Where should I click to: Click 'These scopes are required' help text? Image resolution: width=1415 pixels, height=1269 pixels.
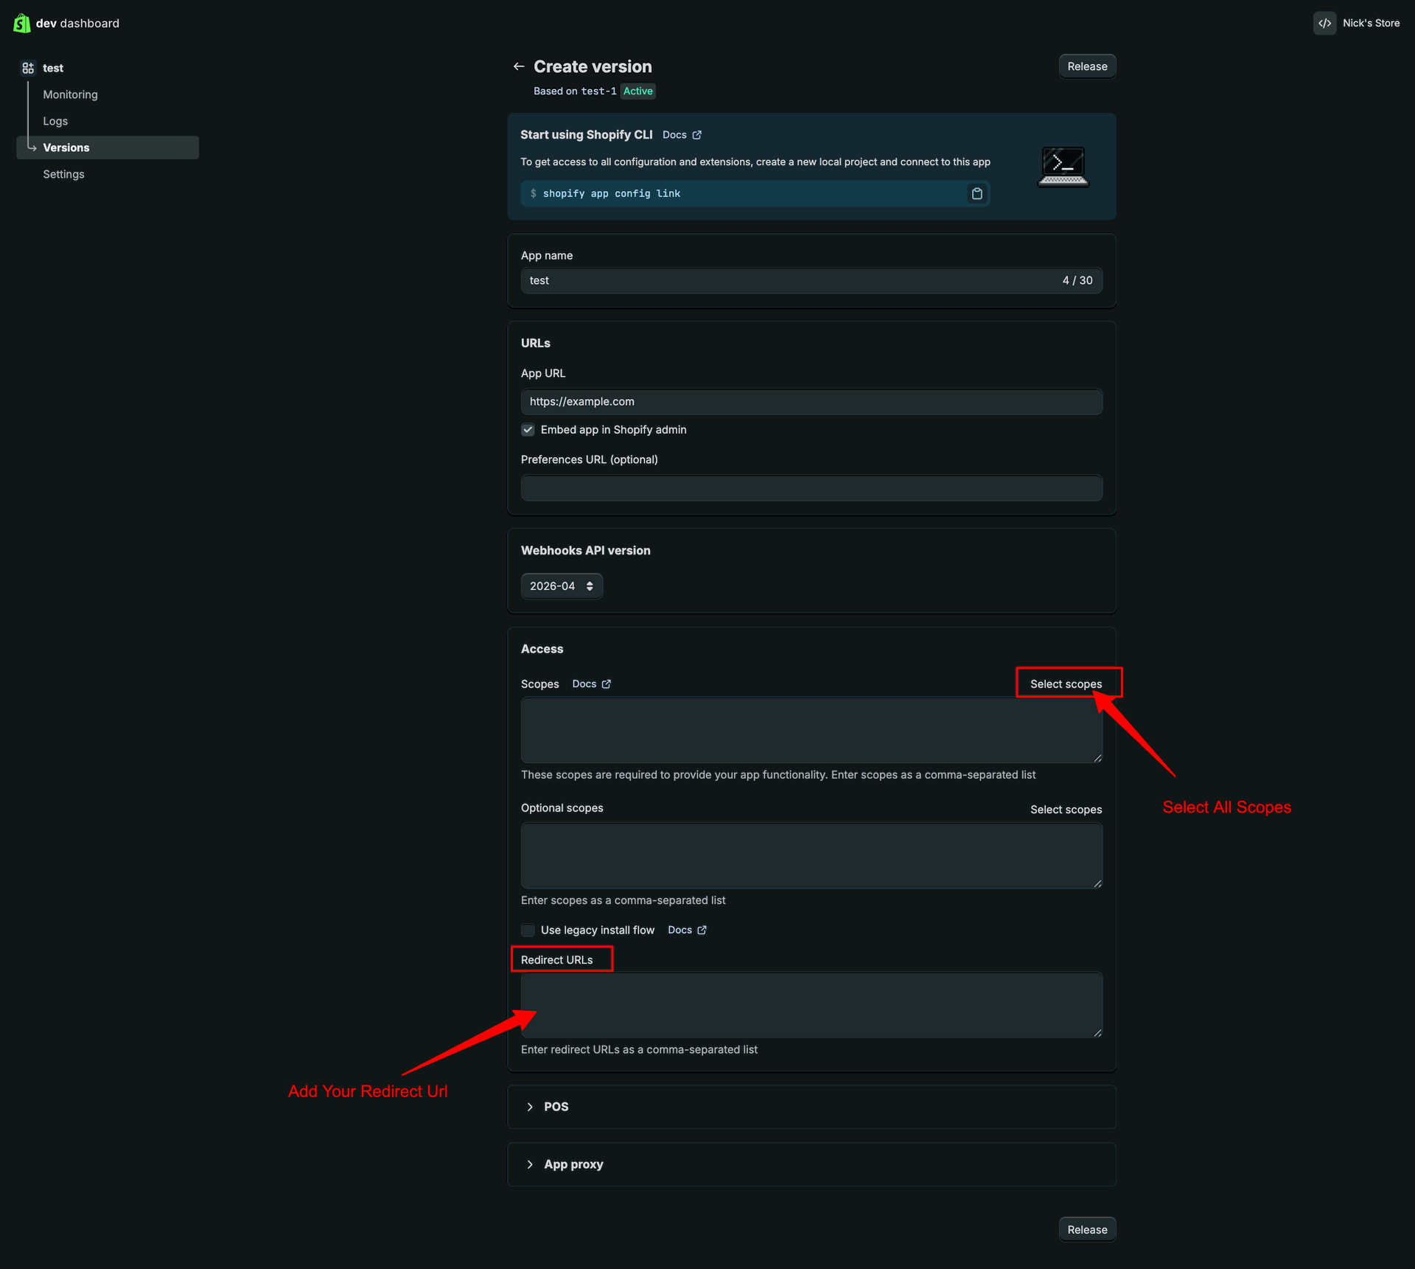778,775
